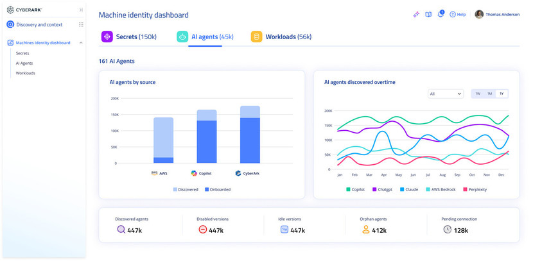Image resolution: width=533 pixels, height=261 pixels.
Task: Switch to the Secrets tab
Action: click(129, 37)
